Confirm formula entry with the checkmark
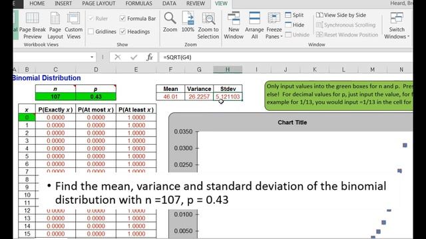426x239 pixels. (x=134, y=57)
